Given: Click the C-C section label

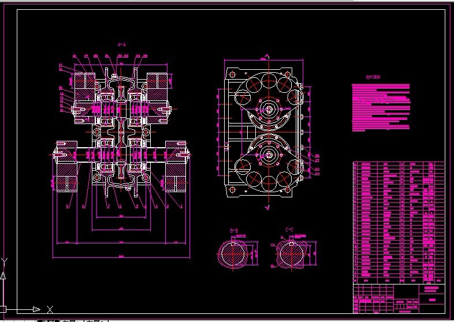Looking at the screenshot, I should [289, 230].
